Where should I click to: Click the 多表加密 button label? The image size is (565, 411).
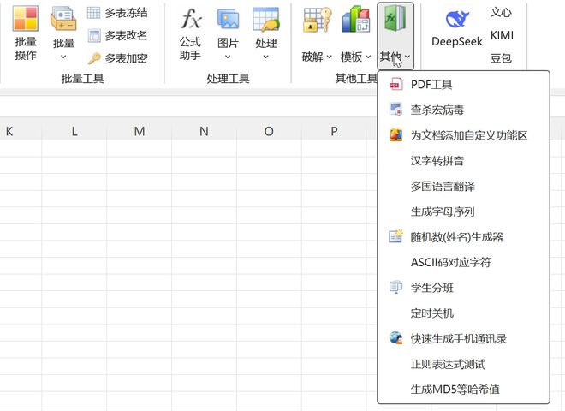[126, 58]
